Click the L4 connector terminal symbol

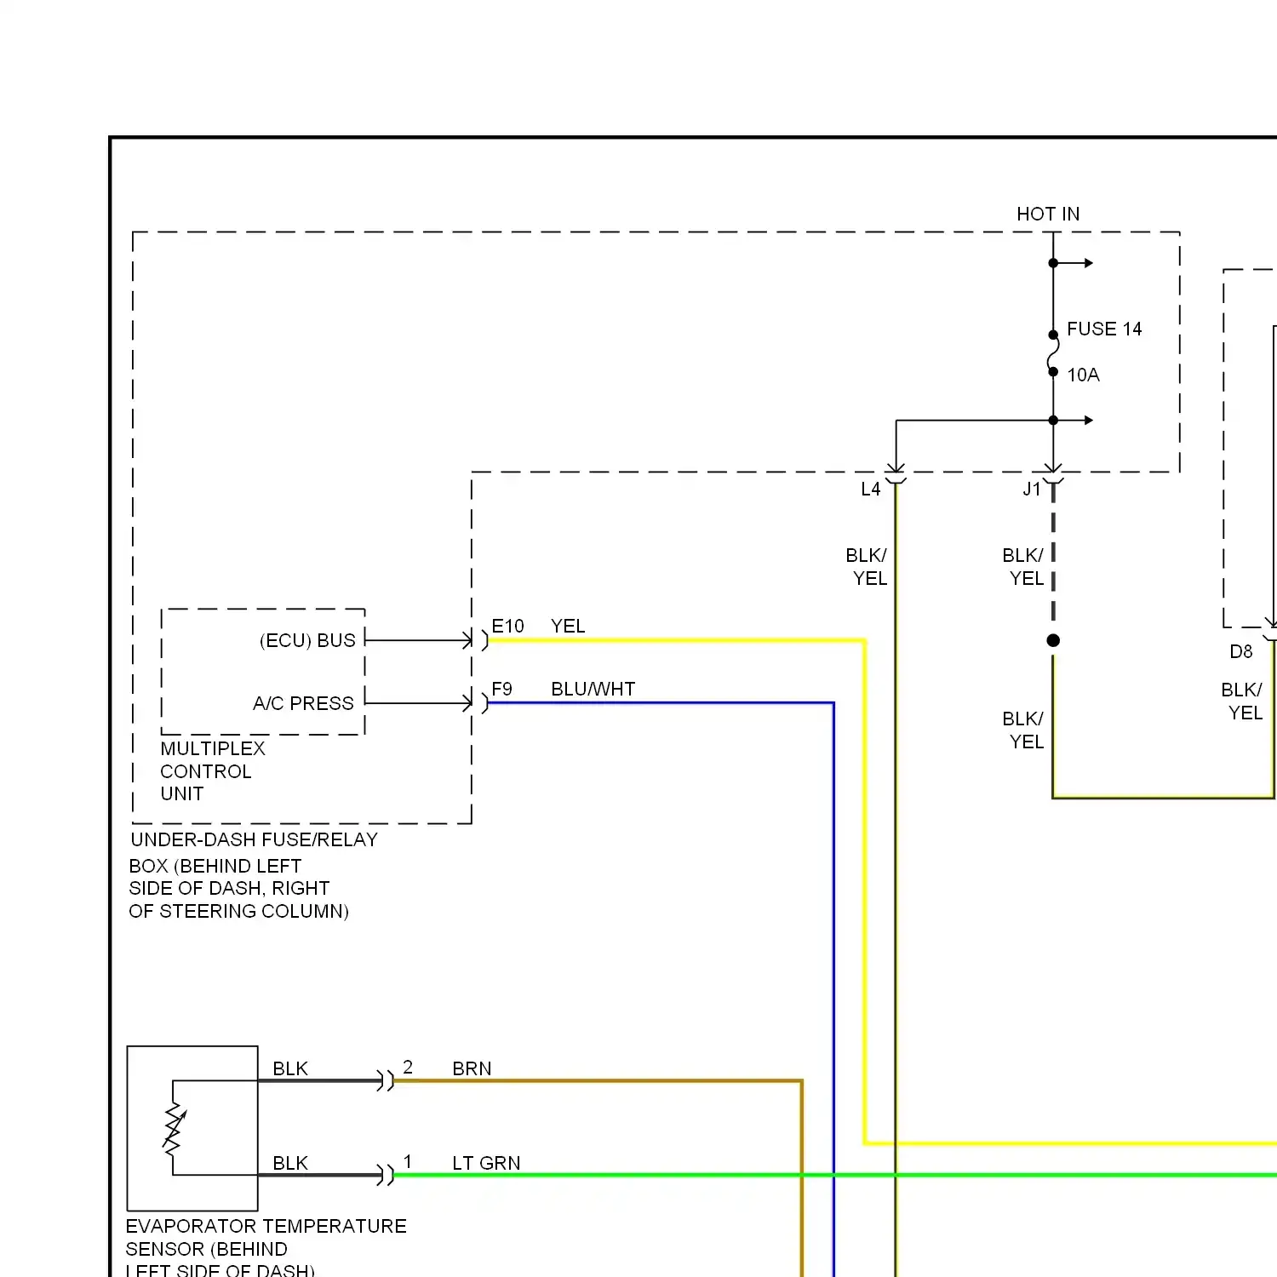tap(896, 475)
